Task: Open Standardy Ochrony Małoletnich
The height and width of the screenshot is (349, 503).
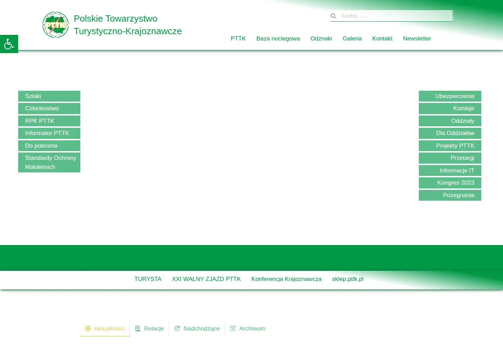Action: [49, 162]
